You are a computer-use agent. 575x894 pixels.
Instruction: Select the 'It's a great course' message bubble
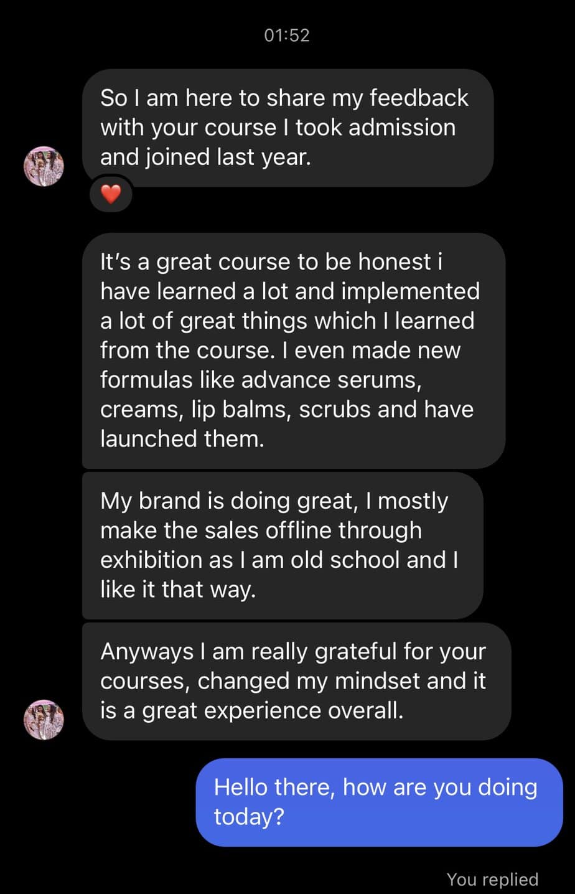pyautogui.click(x=293, y=351)
